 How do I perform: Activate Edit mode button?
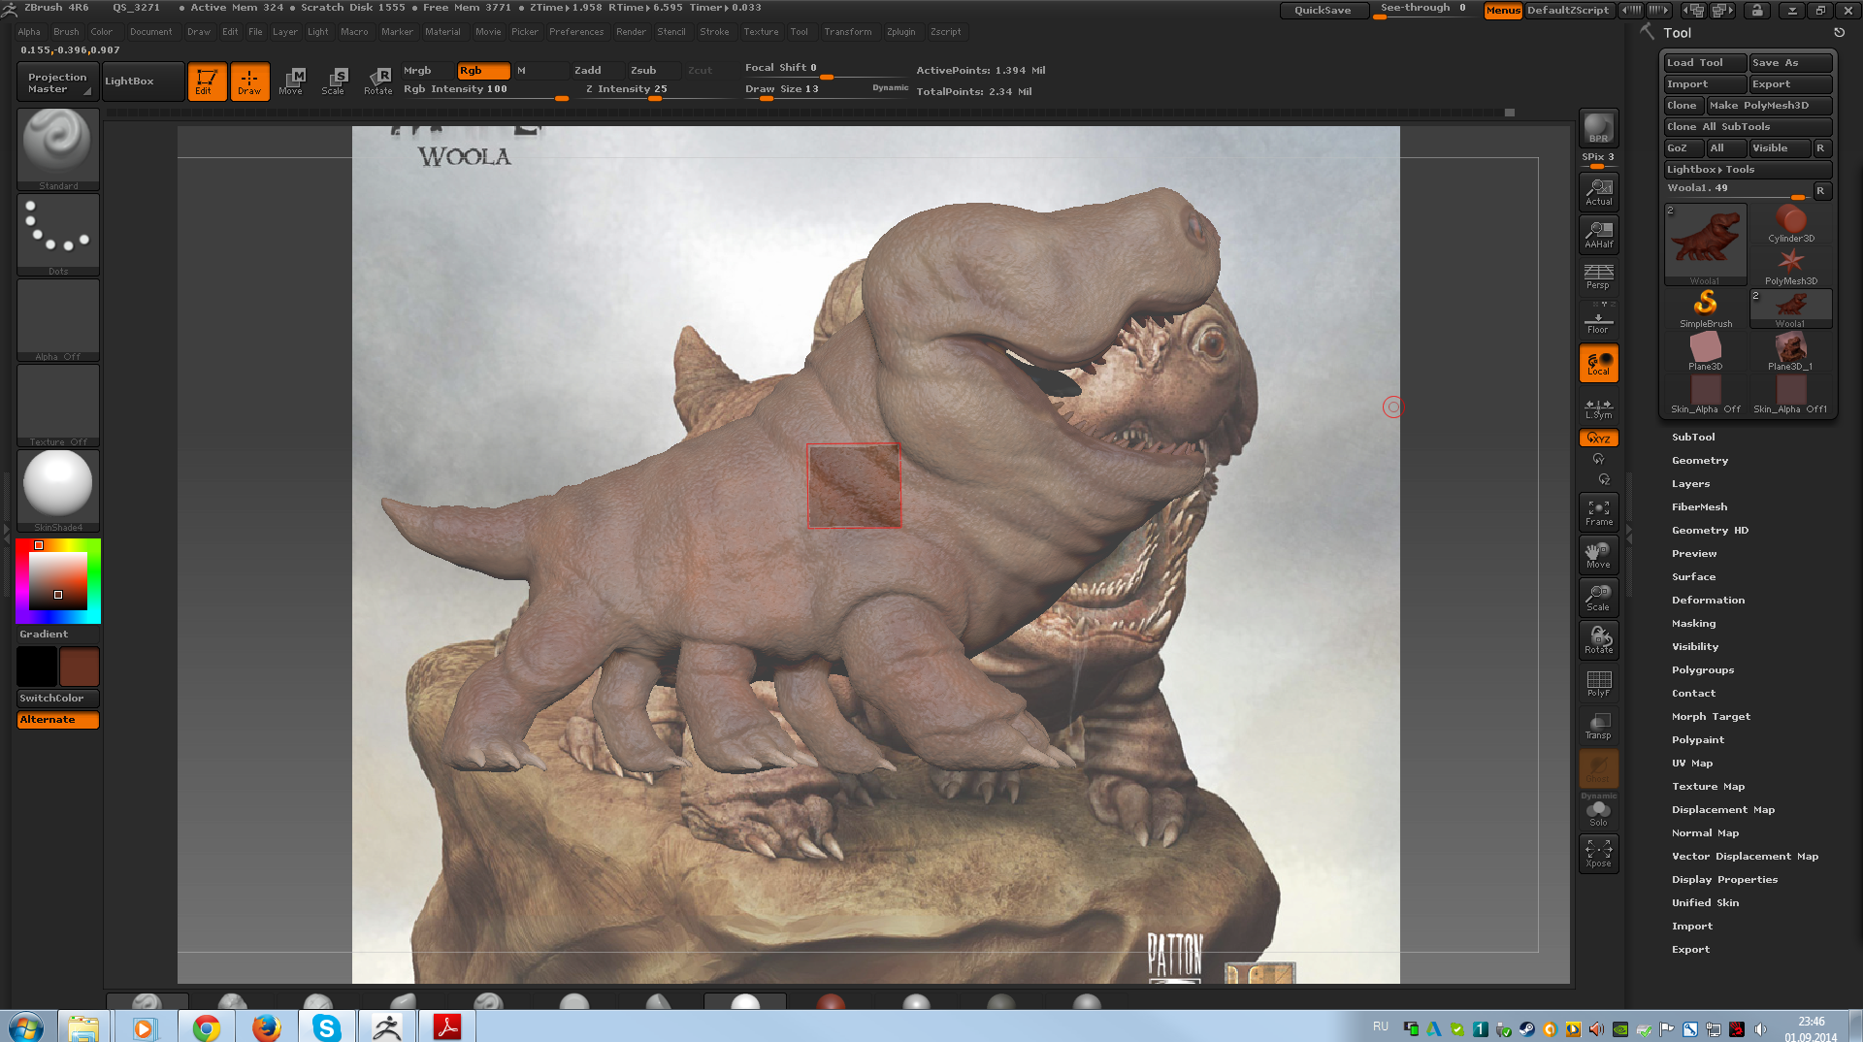coord(207,81)
